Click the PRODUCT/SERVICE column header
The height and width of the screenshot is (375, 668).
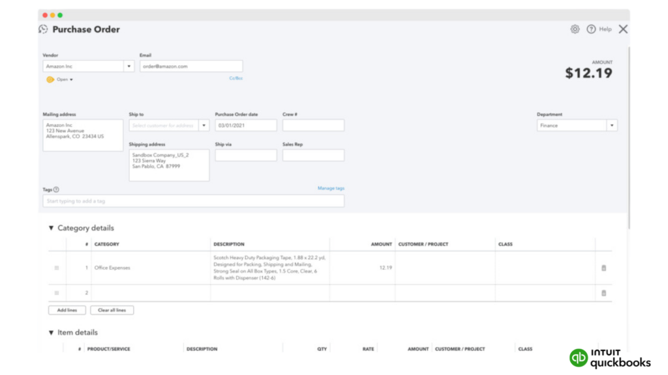[109, 349]
